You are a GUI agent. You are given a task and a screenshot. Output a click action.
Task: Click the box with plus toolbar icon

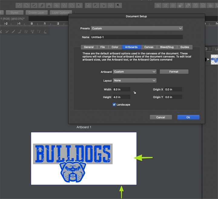[x=203, y=5]
